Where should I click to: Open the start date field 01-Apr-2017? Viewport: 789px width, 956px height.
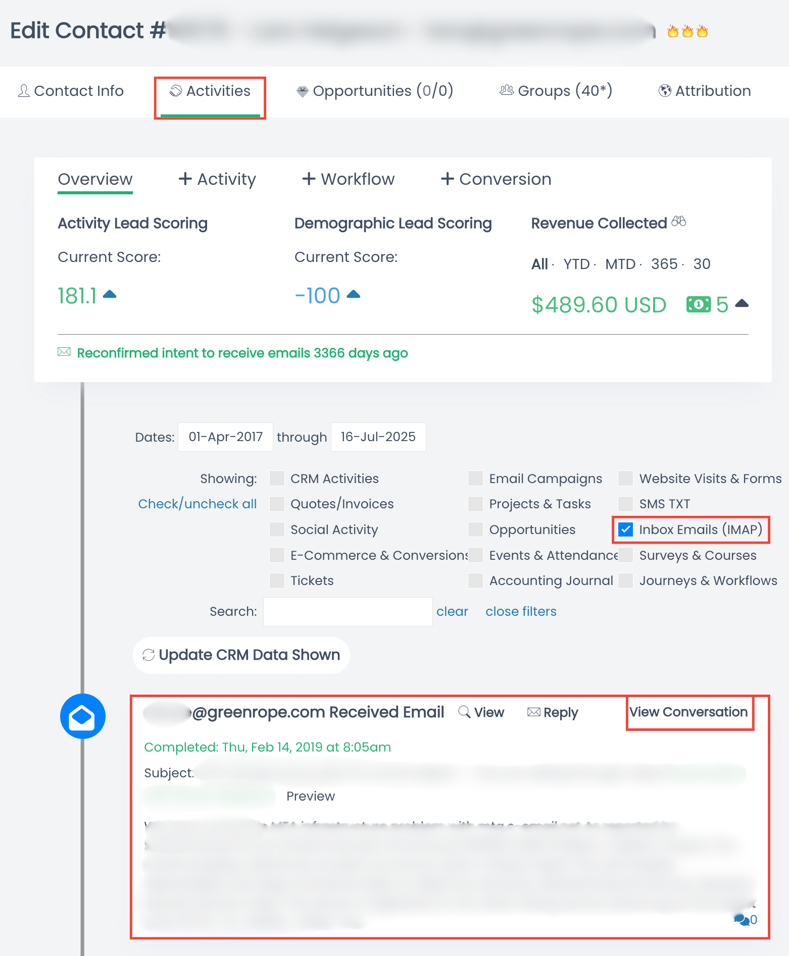pyautogui.click(x=225, y=437)
